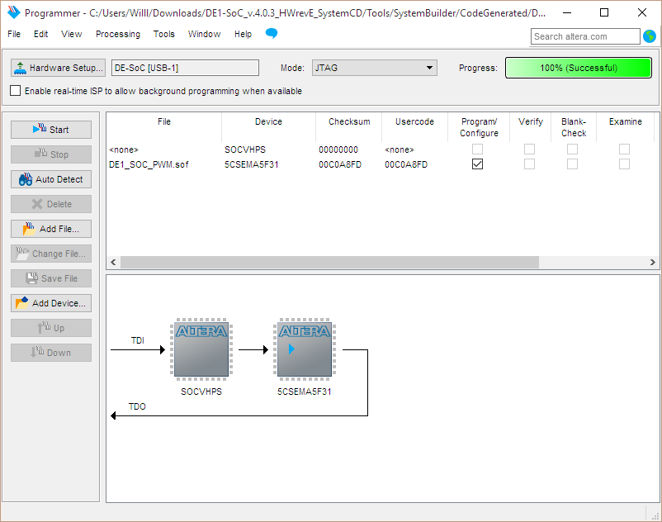This screenshot has width=662, height=522.
Task: Click the 00C0A8FD checksum cell
Action: point(340,164)
